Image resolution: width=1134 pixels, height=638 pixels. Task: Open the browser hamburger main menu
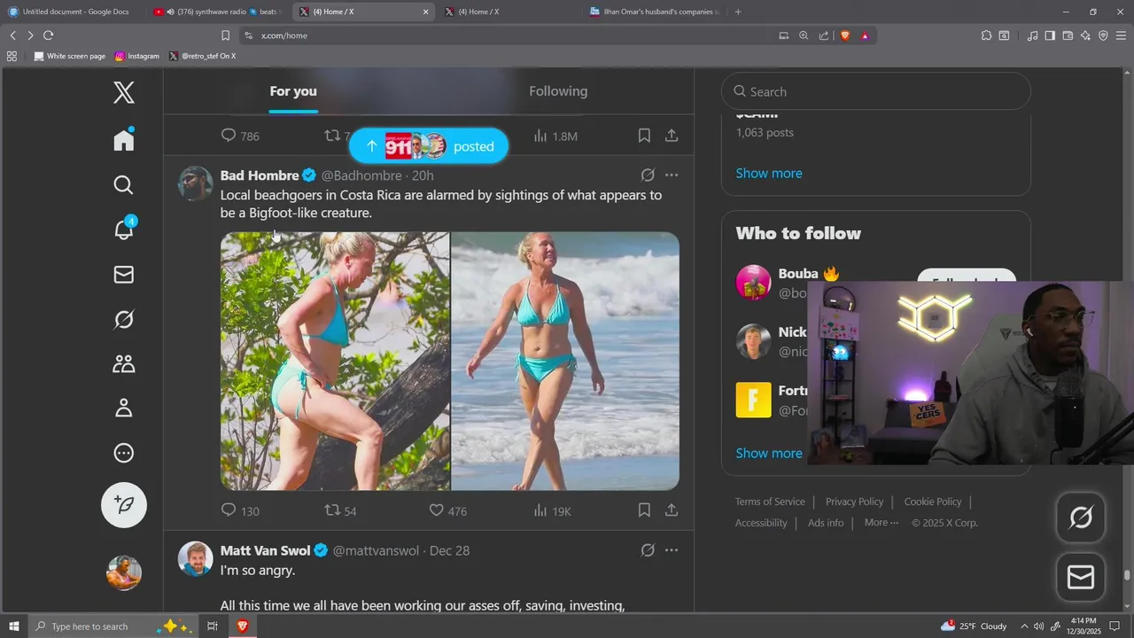click(1121, 35)
